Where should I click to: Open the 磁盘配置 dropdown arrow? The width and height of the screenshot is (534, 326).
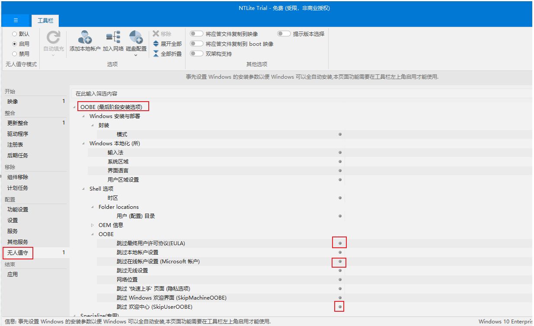pyautogui.click(x=136, y=55)
